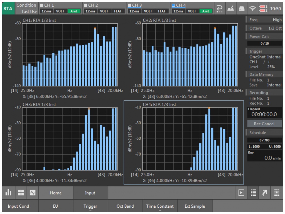Open the list view icon
The width and height of the screenshot is (285, 214).
tap(253, 193)
